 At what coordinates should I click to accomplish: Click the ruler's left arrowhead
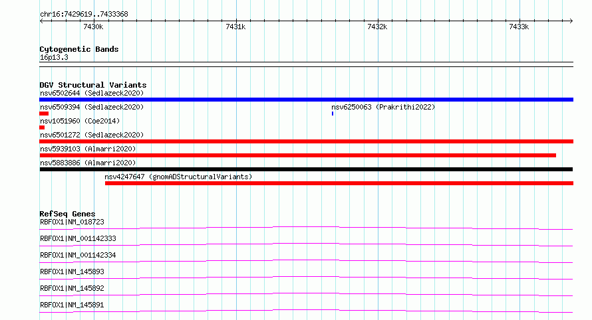(41, 21)
